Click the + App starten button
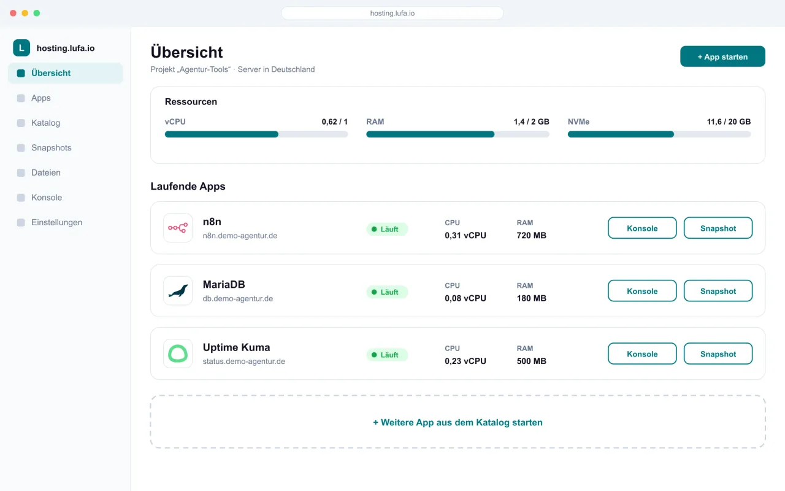Viewport: 785px width, 491px height. (x=722, y=56)
